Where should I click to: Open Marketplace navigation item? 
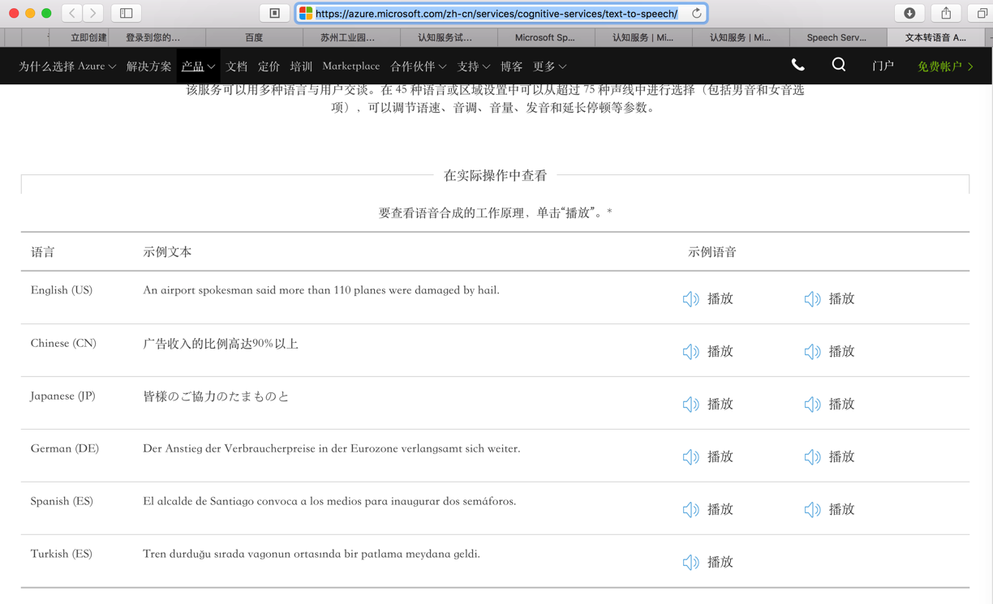351,66
